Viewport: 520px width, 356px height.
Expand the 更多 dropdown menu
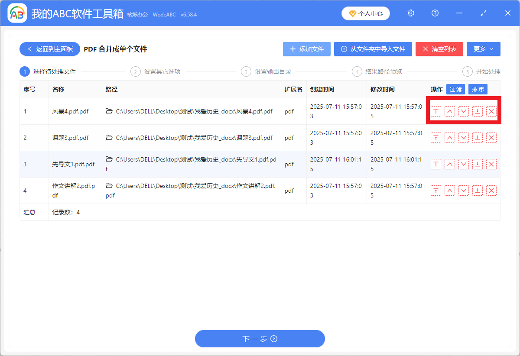pos(484,49)
